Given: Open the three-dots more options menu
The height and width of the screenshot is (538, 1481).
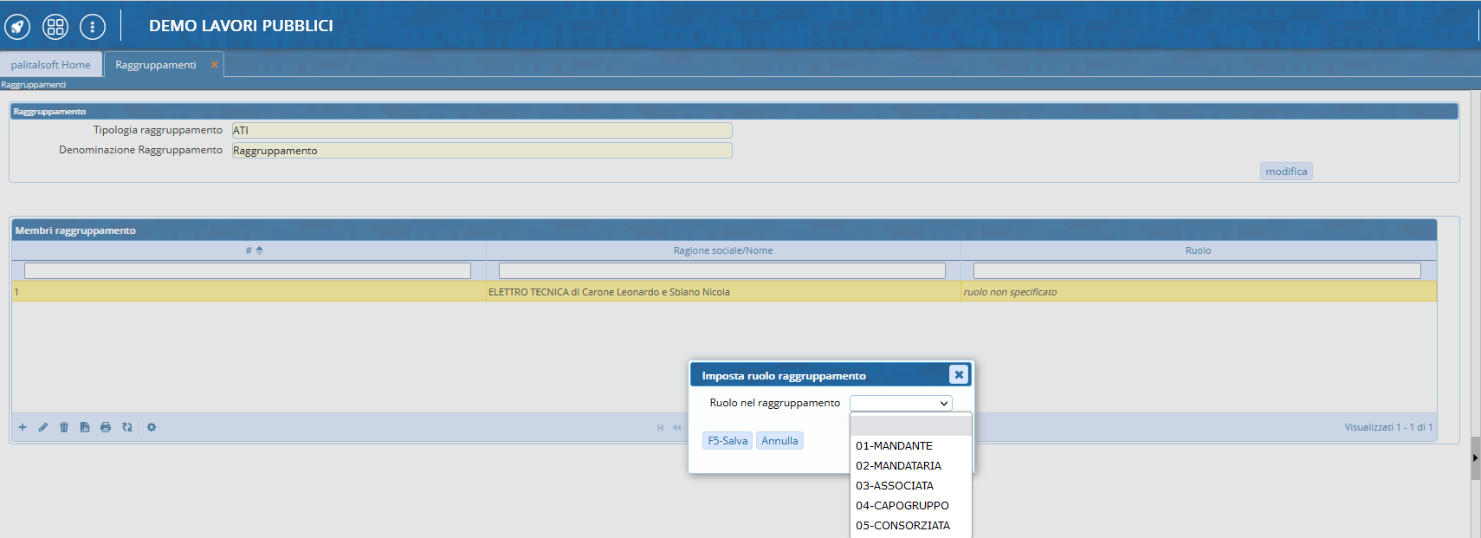Looking at the screenshot, I should coord(93,27).
